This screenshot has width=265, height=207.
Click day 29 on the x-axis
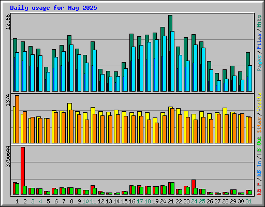(x=233, y=201)
